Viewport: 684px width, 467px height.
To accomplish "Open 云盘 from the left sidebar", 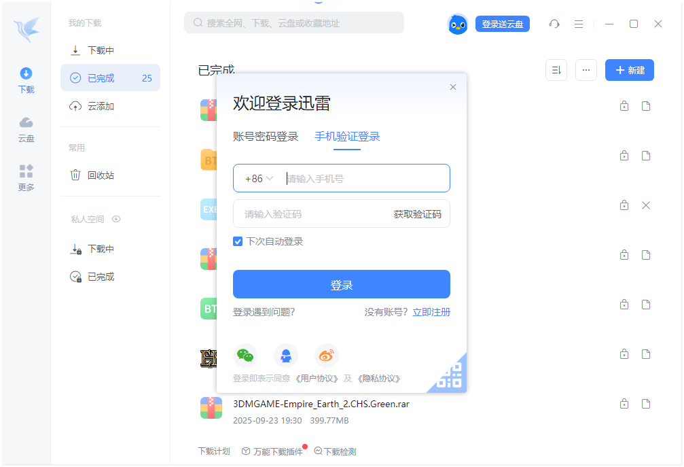I will pyautogui.click(x=26, y=129).
